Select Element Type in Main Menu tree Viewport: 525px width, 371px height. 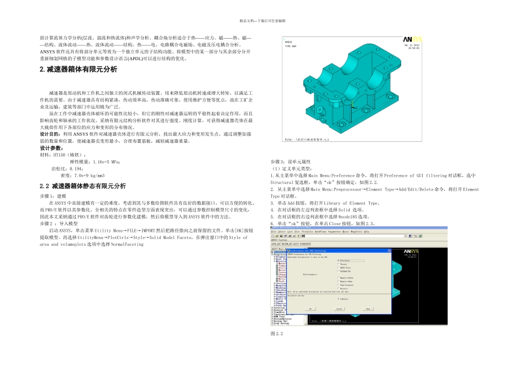tap(281, 257)
